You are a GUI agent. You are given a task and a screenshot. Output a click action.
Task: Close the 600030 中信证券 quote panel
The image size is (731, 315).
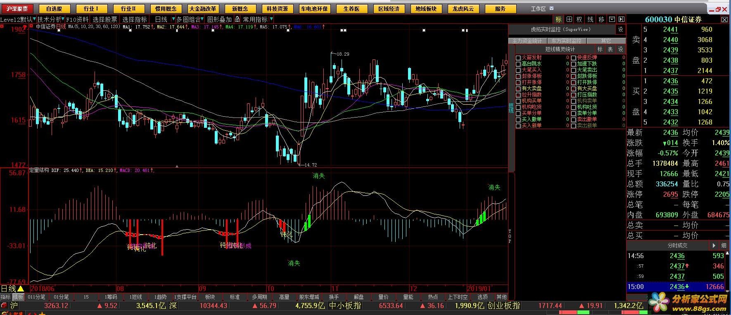coord(725,19)
